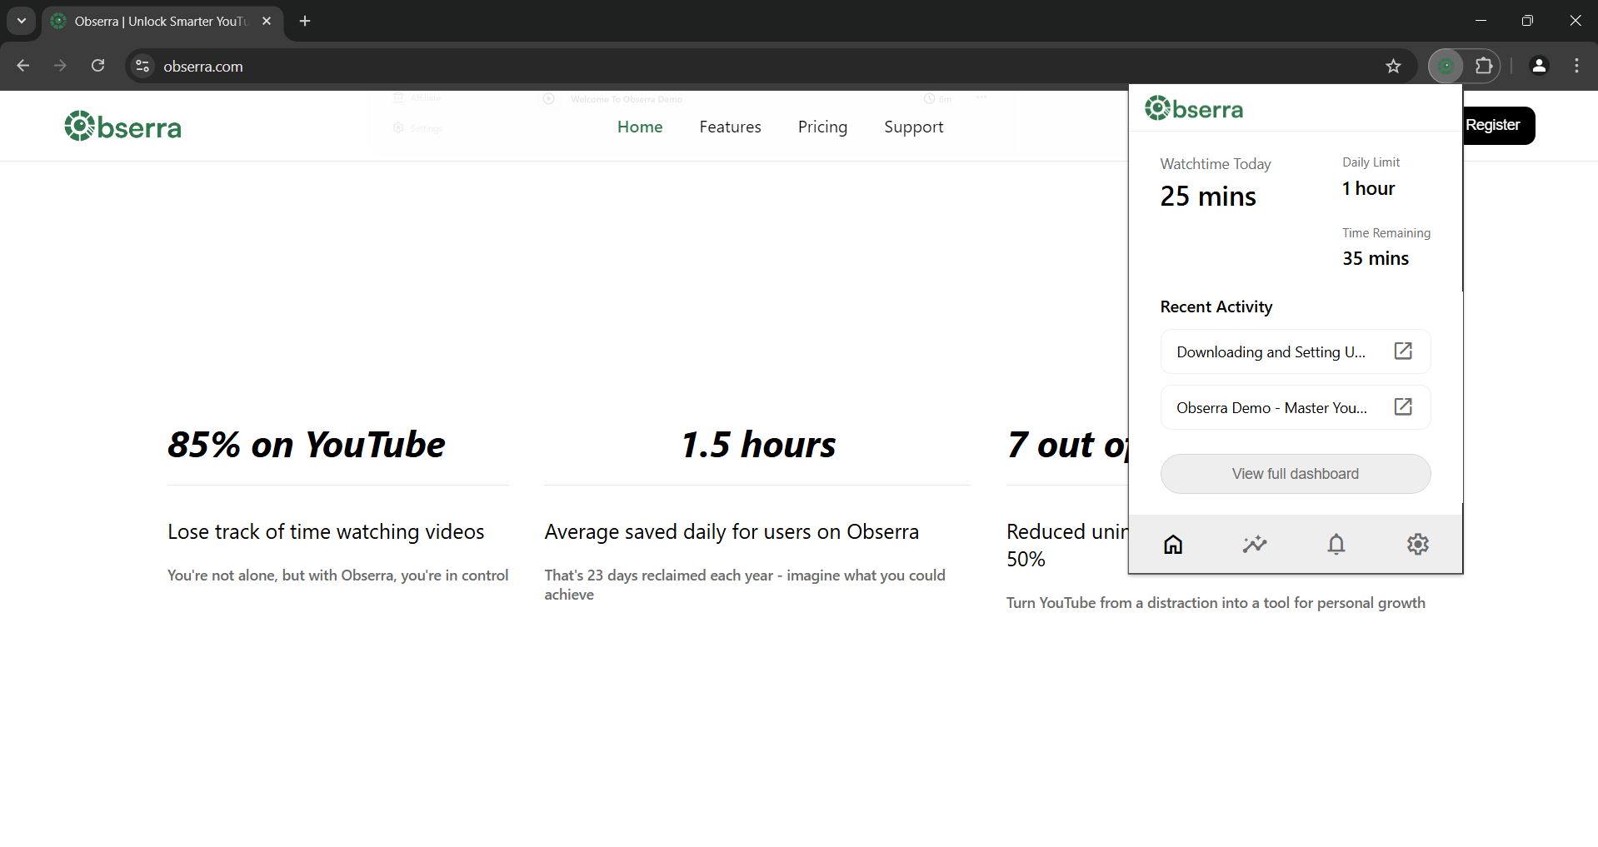The image size is (1598, 847).
Task: Open Obserra settings with the gear icon
Action: point(1419,544)
